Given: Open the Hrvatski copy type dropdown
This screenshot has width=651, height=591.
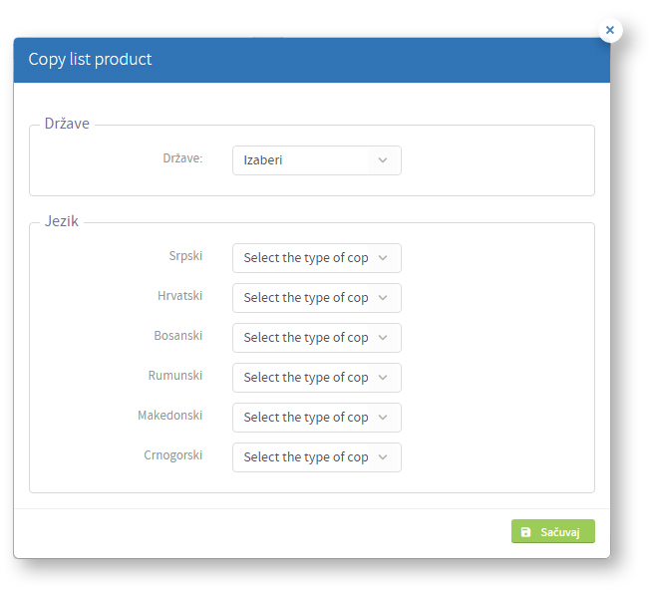Looking at the screenshot, I should coord(317,298).
